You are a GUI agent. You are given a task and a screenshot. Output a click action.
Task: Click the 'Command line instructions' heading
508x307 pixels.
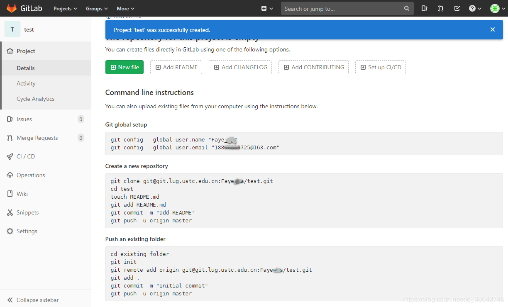(149, 93)
